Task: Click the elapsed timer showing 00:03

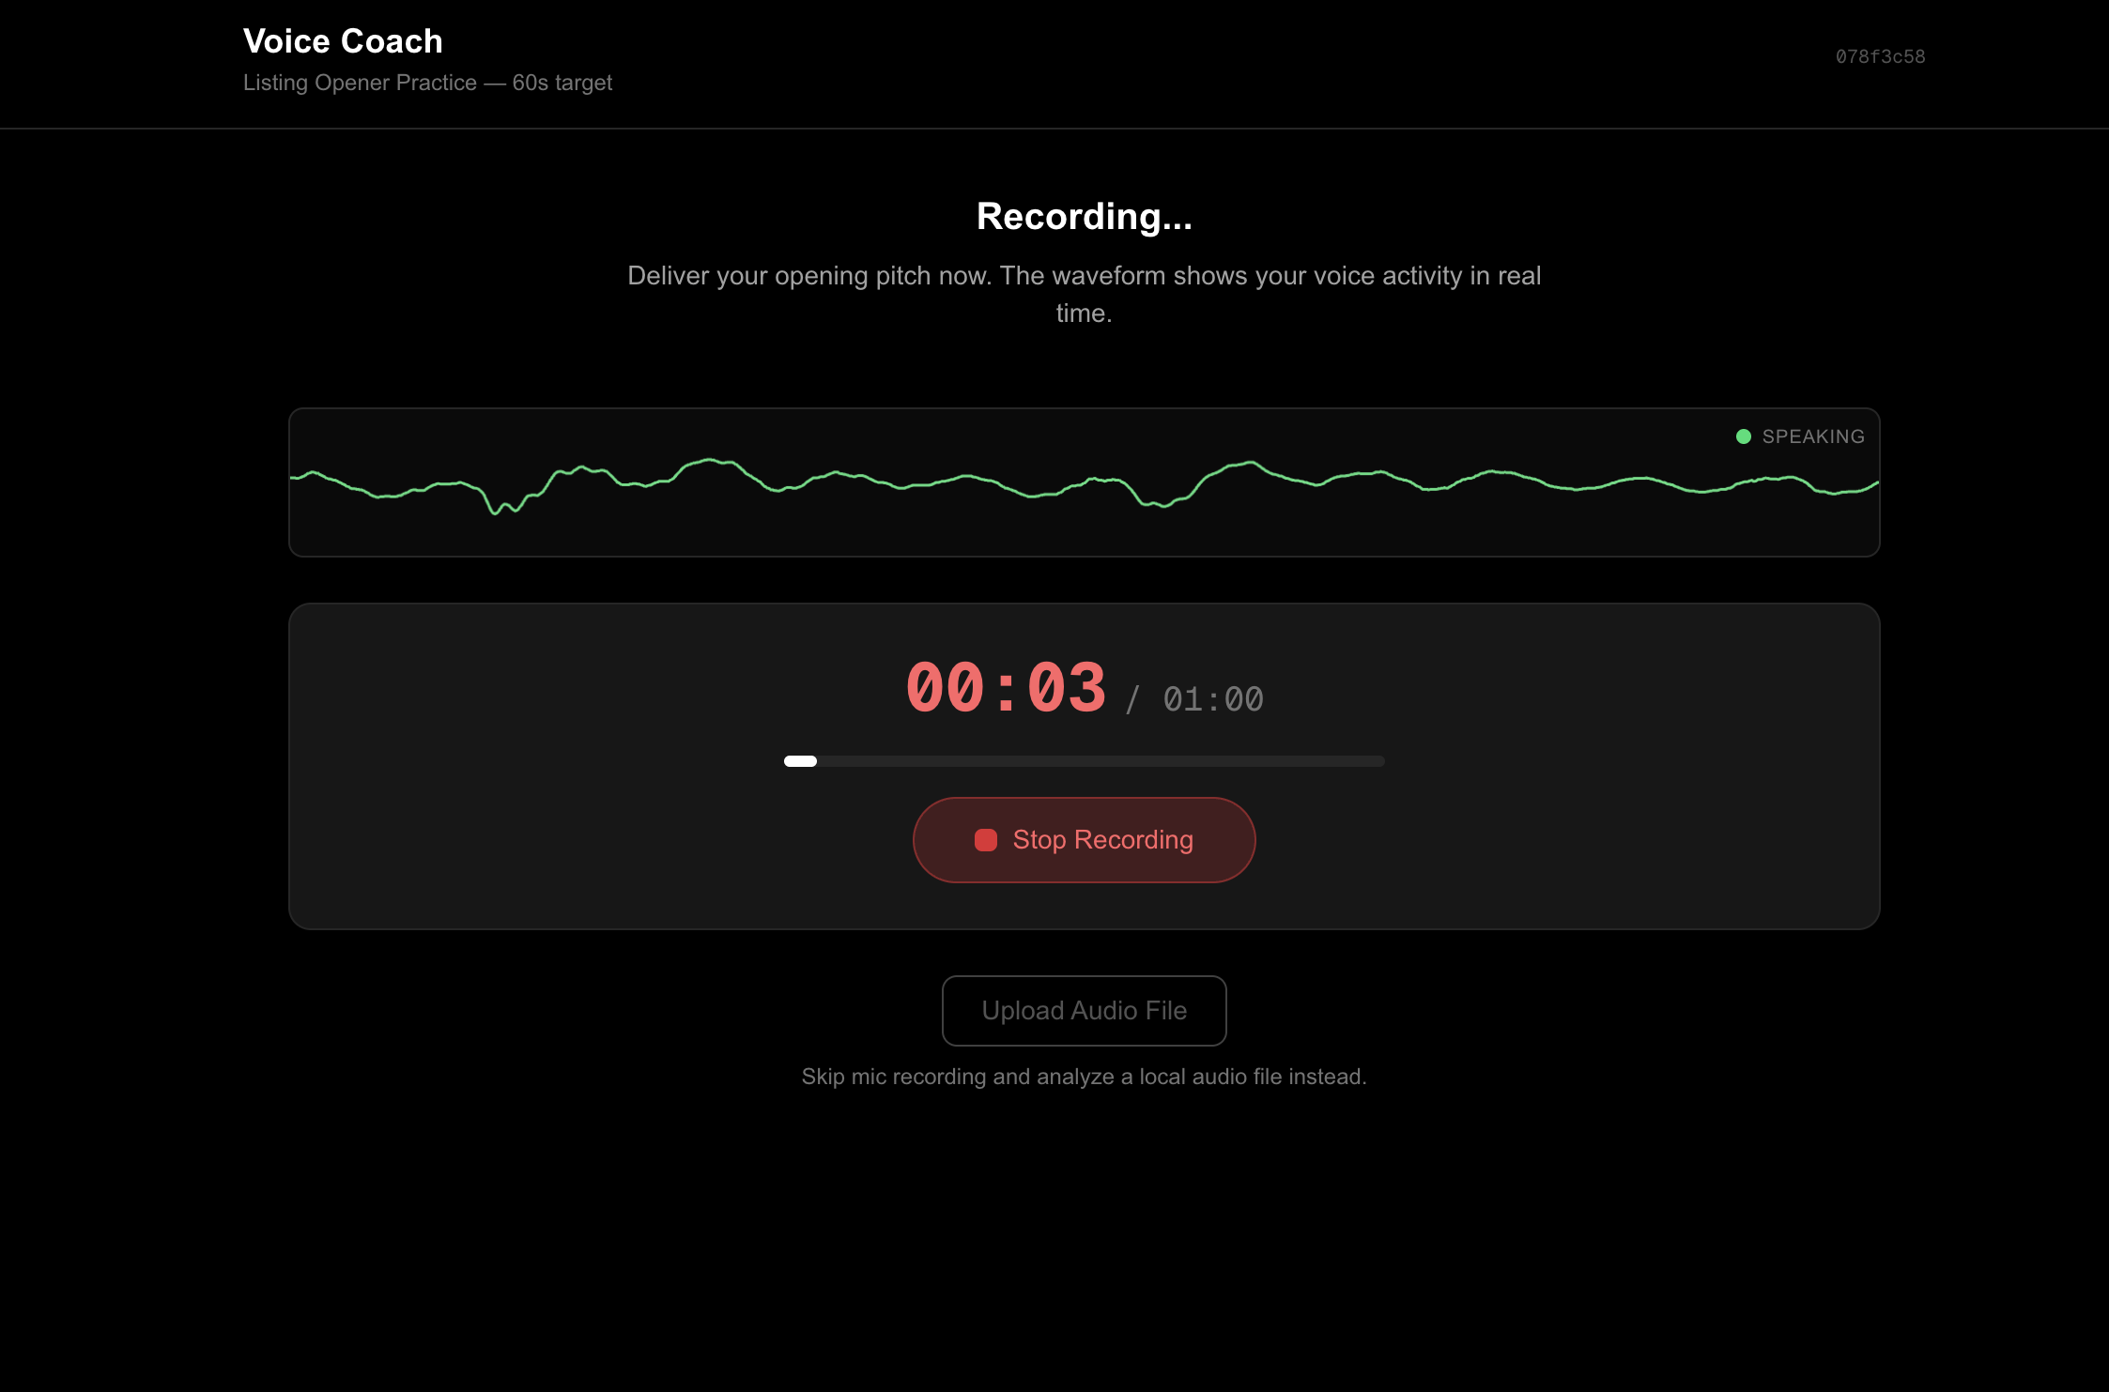Action: 1006,688
